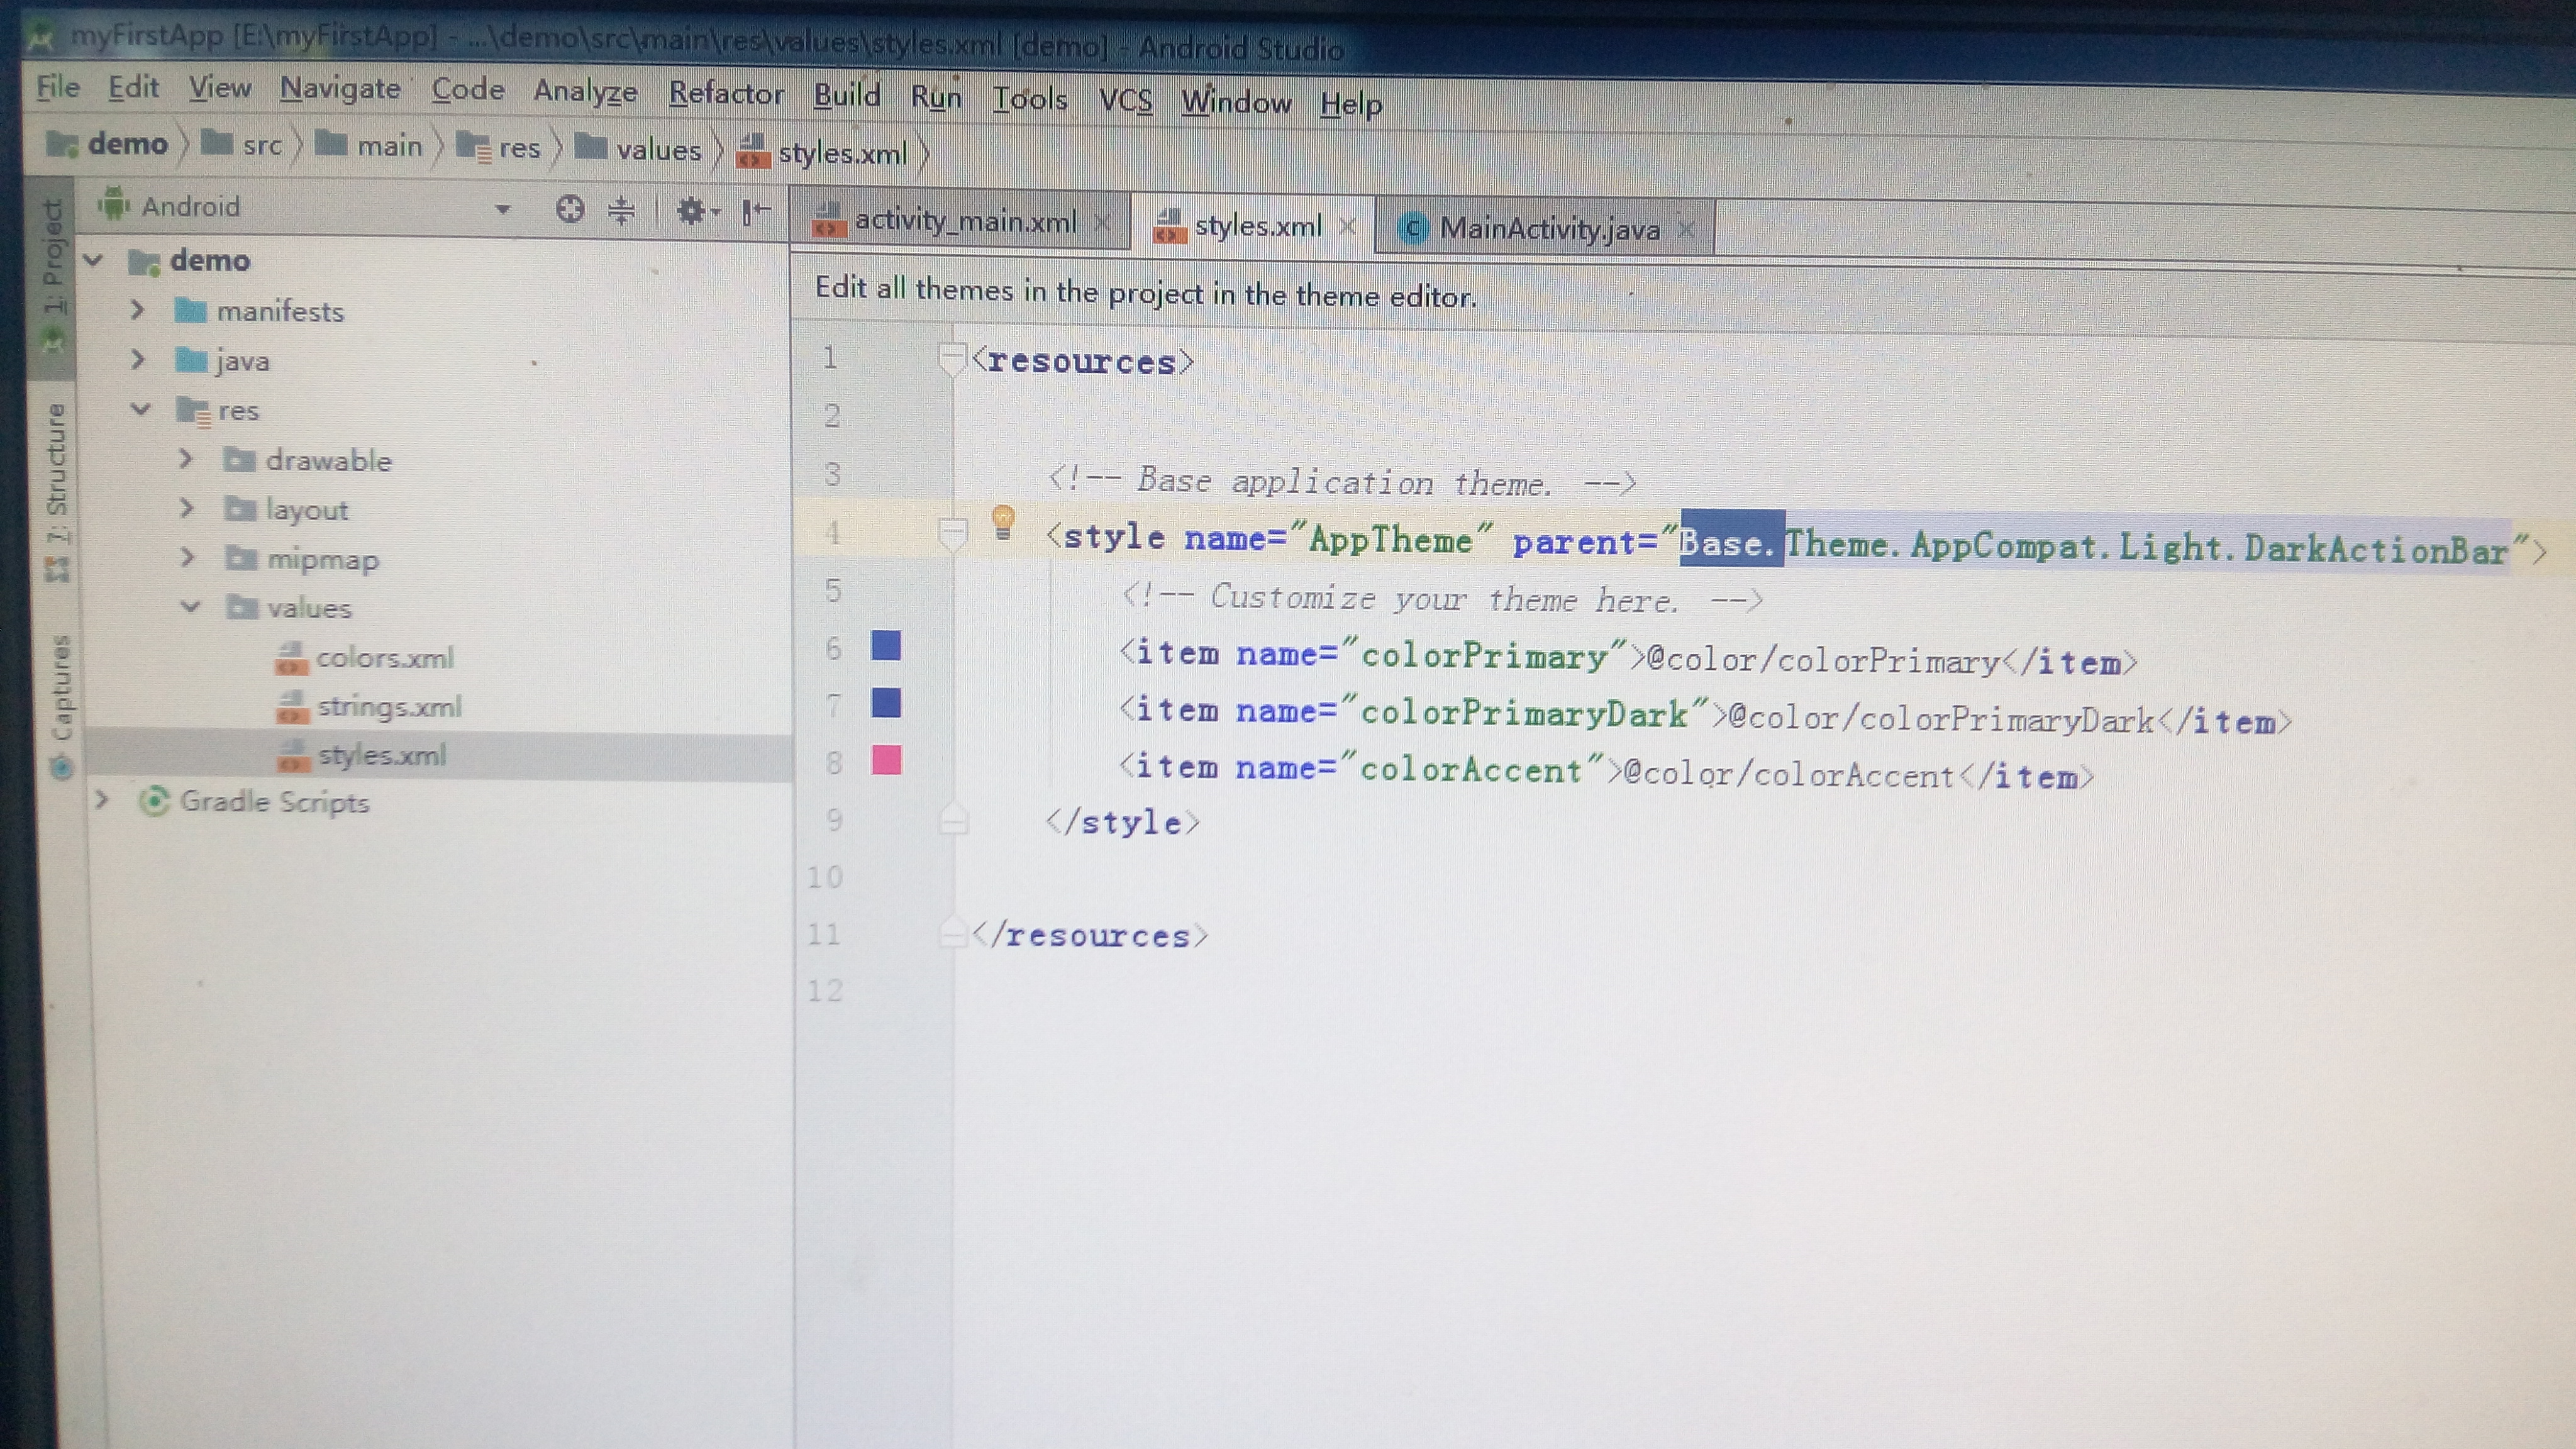
Task: Click the yellow lightbulb intention icon
Action: [x=1003, y=522]
